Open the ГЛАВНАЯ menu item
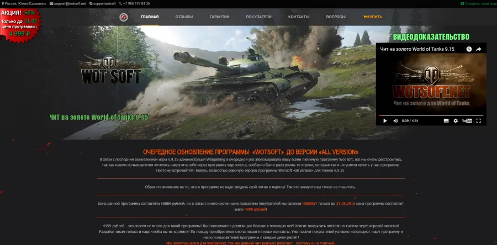497x245 pixels. click(150, 17)
